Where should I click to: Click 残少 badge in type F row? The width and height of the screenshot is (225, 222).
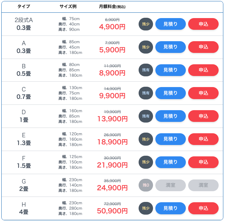point(146,162)
